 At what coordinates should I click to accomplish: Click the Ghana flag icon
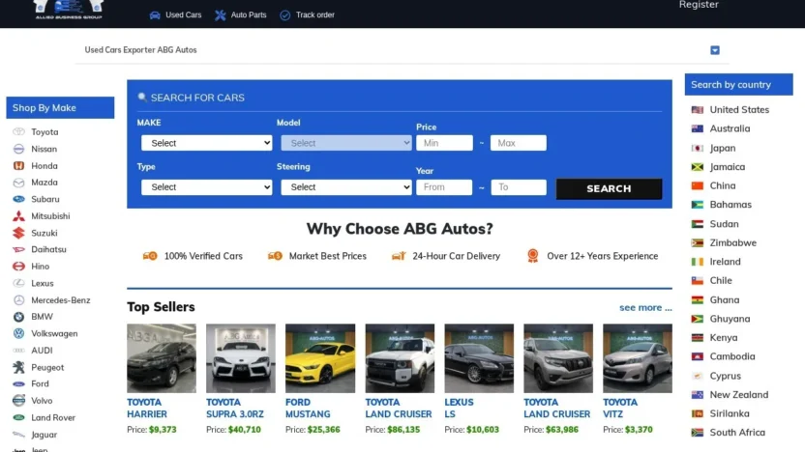tap(698, 299)
